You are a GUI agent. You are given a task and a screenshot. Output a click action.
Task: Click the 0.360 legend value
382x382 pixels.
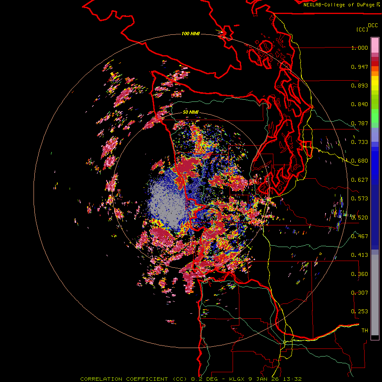pos(360,274)
